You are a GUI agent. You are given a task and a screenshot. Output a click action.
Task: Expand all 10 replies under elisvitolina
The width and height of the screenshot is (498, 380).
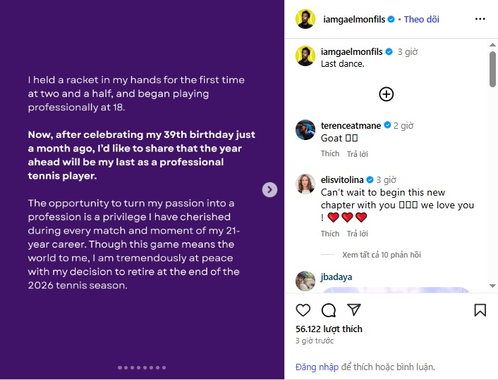[x=381, y=255]
